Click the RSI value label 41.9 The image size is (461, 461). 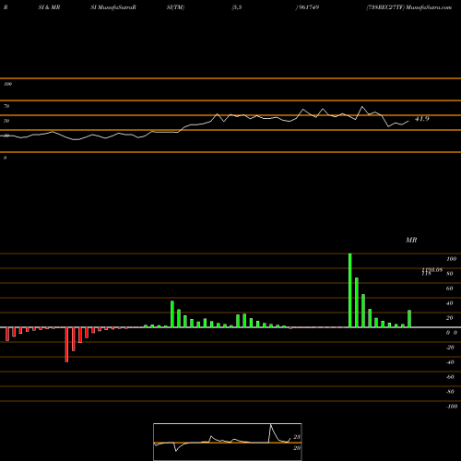pyautogui.click(x=422, y=119)
